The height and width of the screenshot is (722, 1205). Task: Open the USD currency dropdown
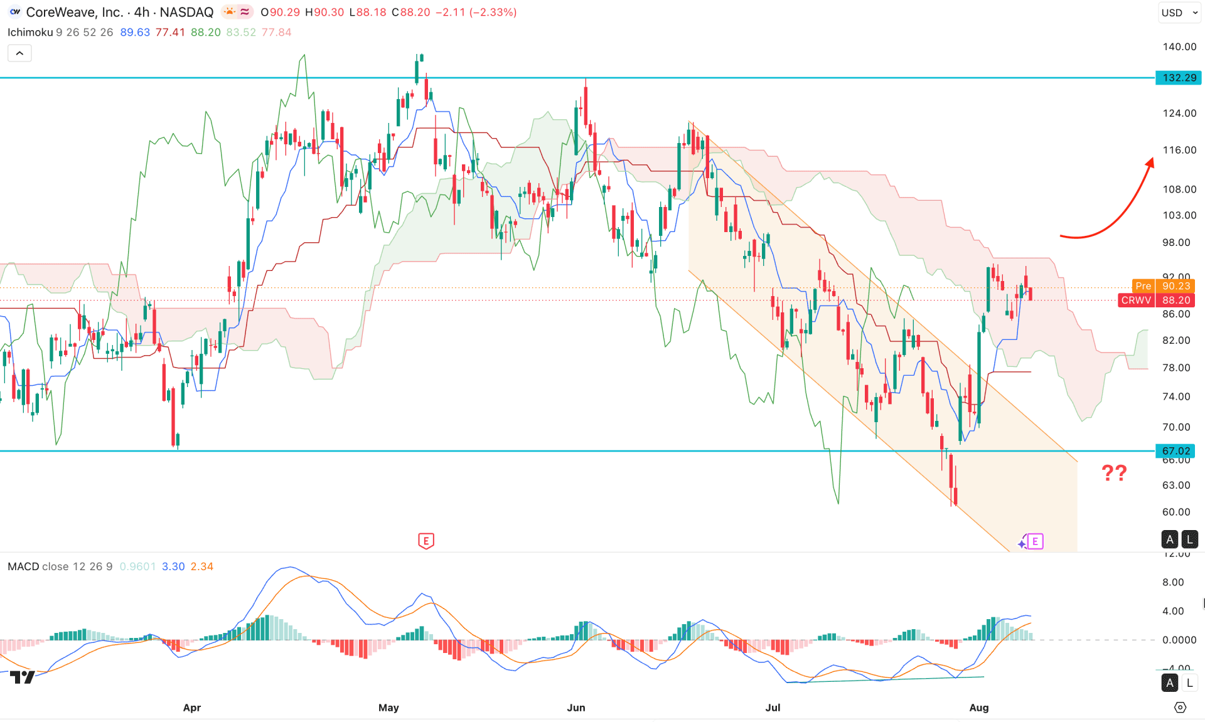point(1179,13)
